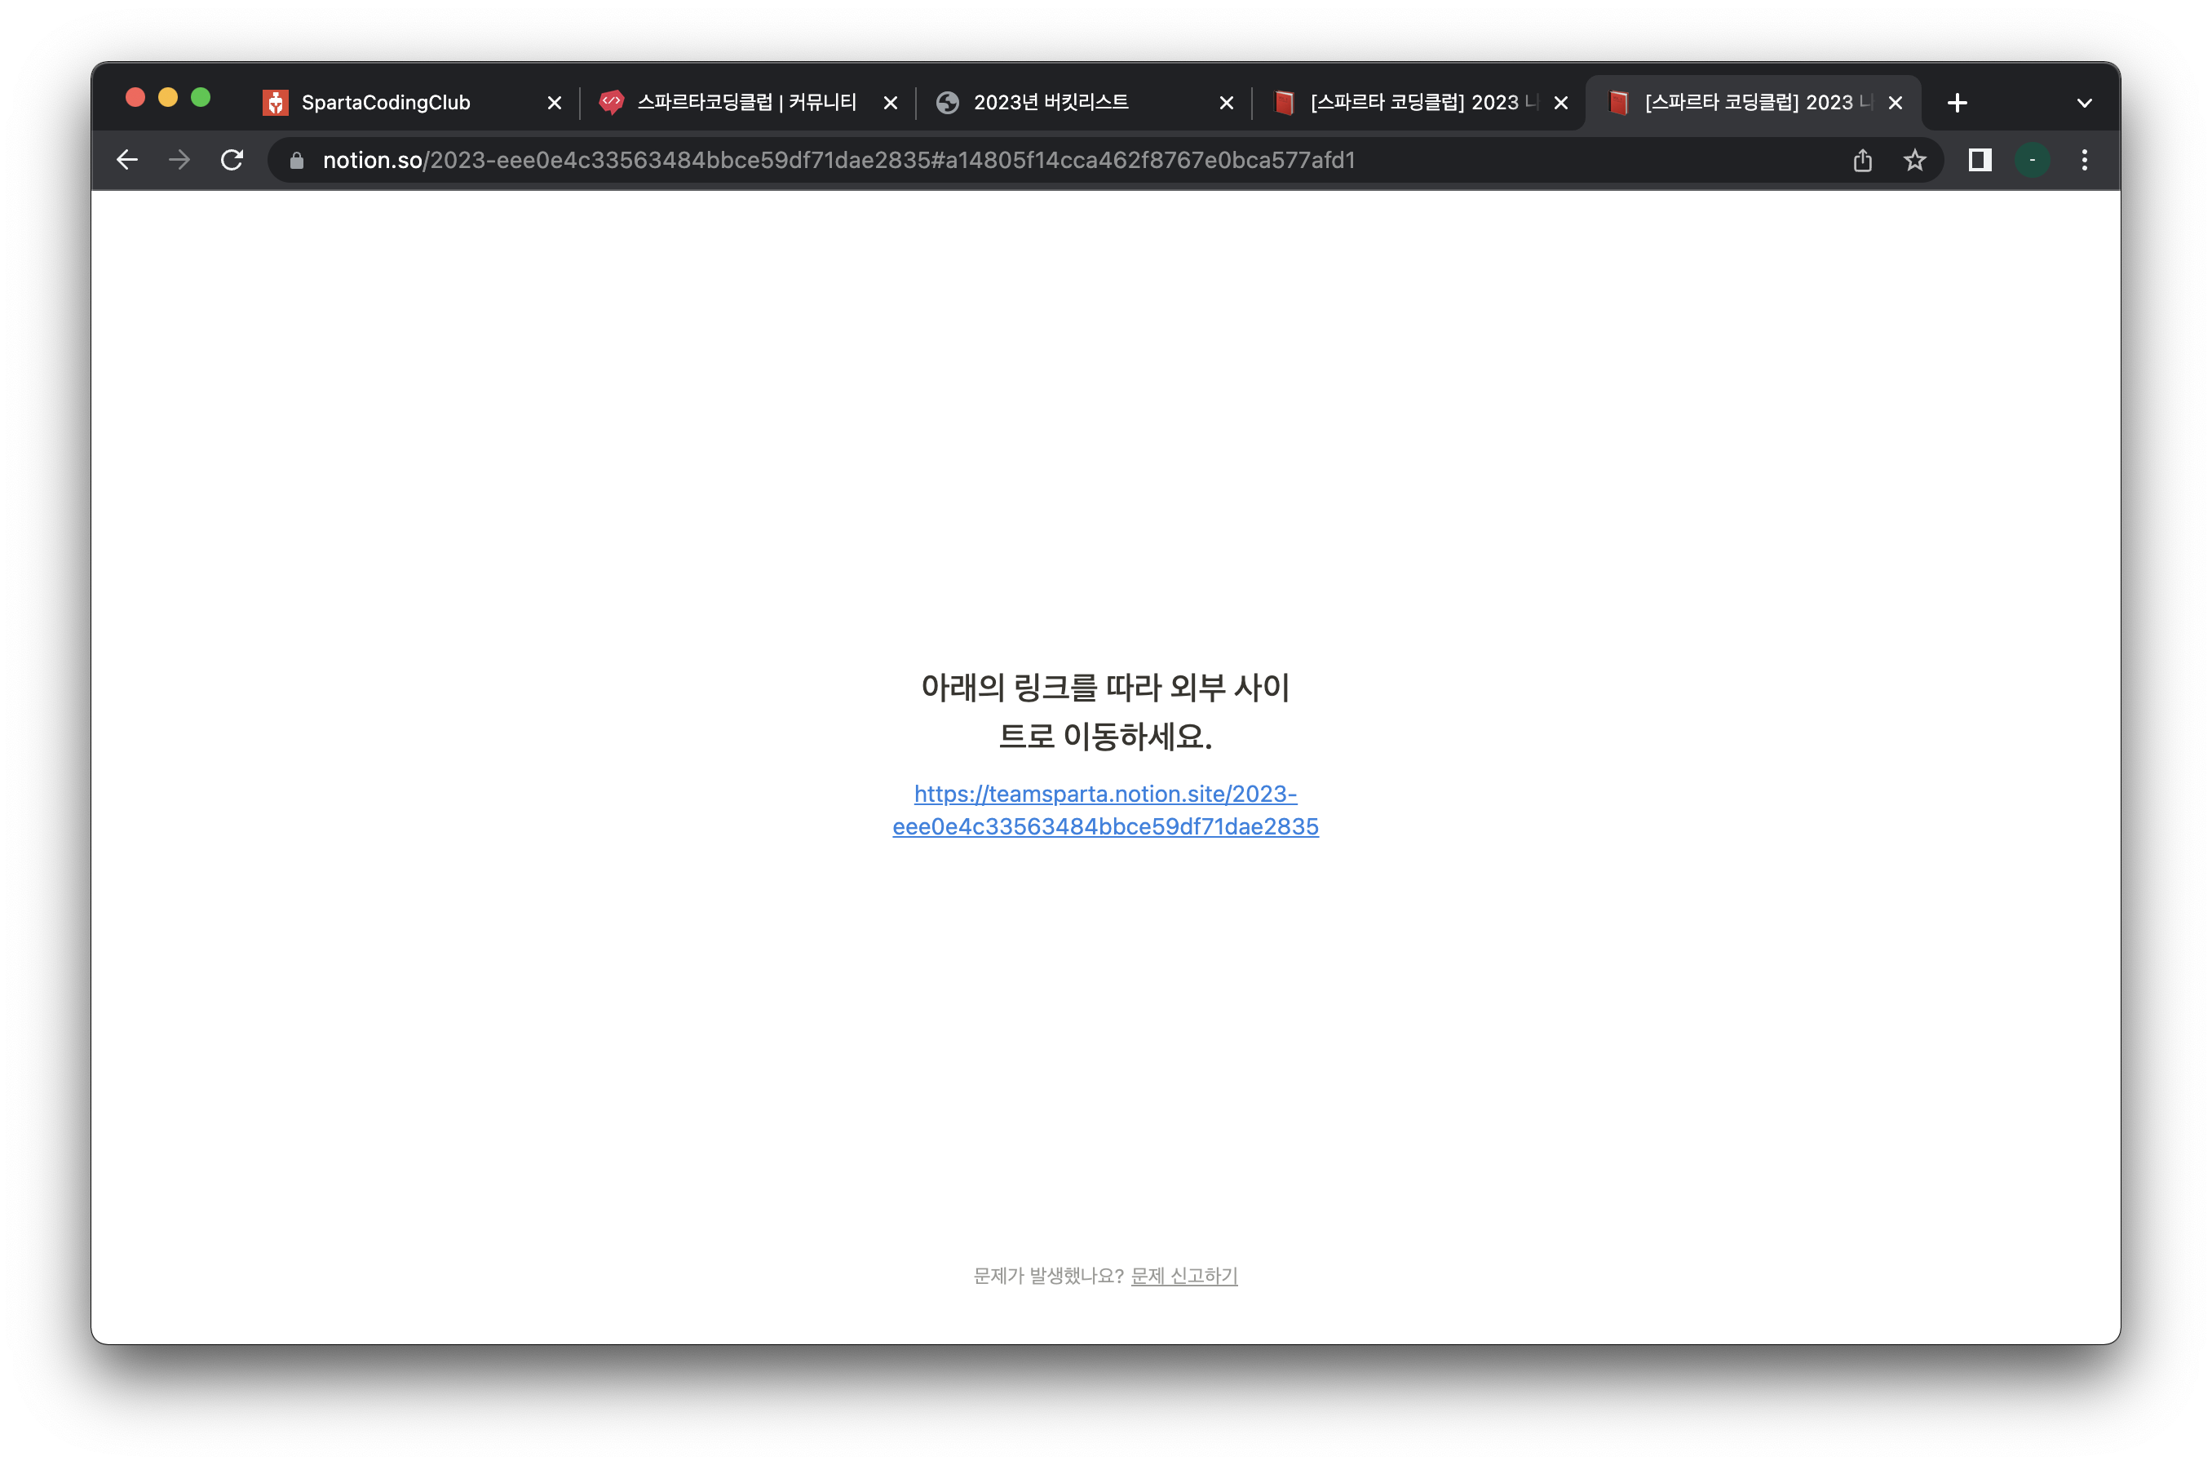Switch to the SpartaCodingClub tab

pos(411,103)
